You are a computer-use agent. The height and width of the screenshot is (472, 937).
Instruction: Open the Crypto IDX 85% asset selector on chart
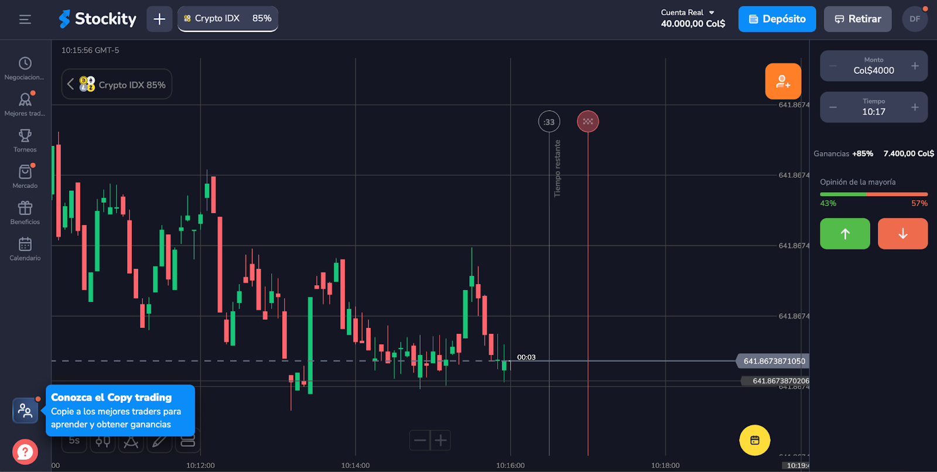point(117,84)
